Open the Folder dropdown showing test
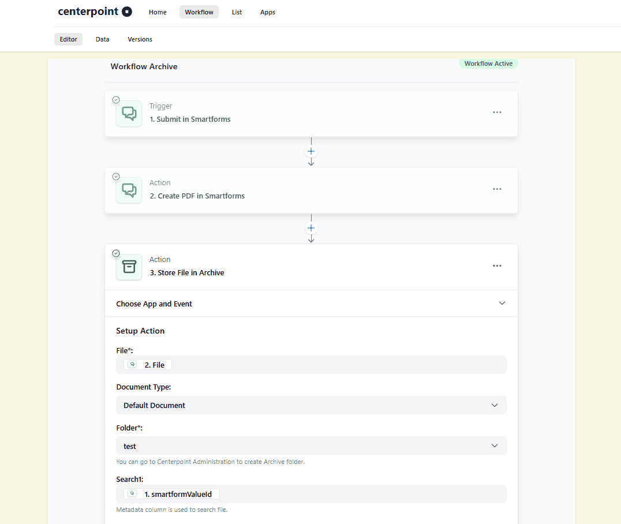 pyautogui.click(x=311, y=446)
